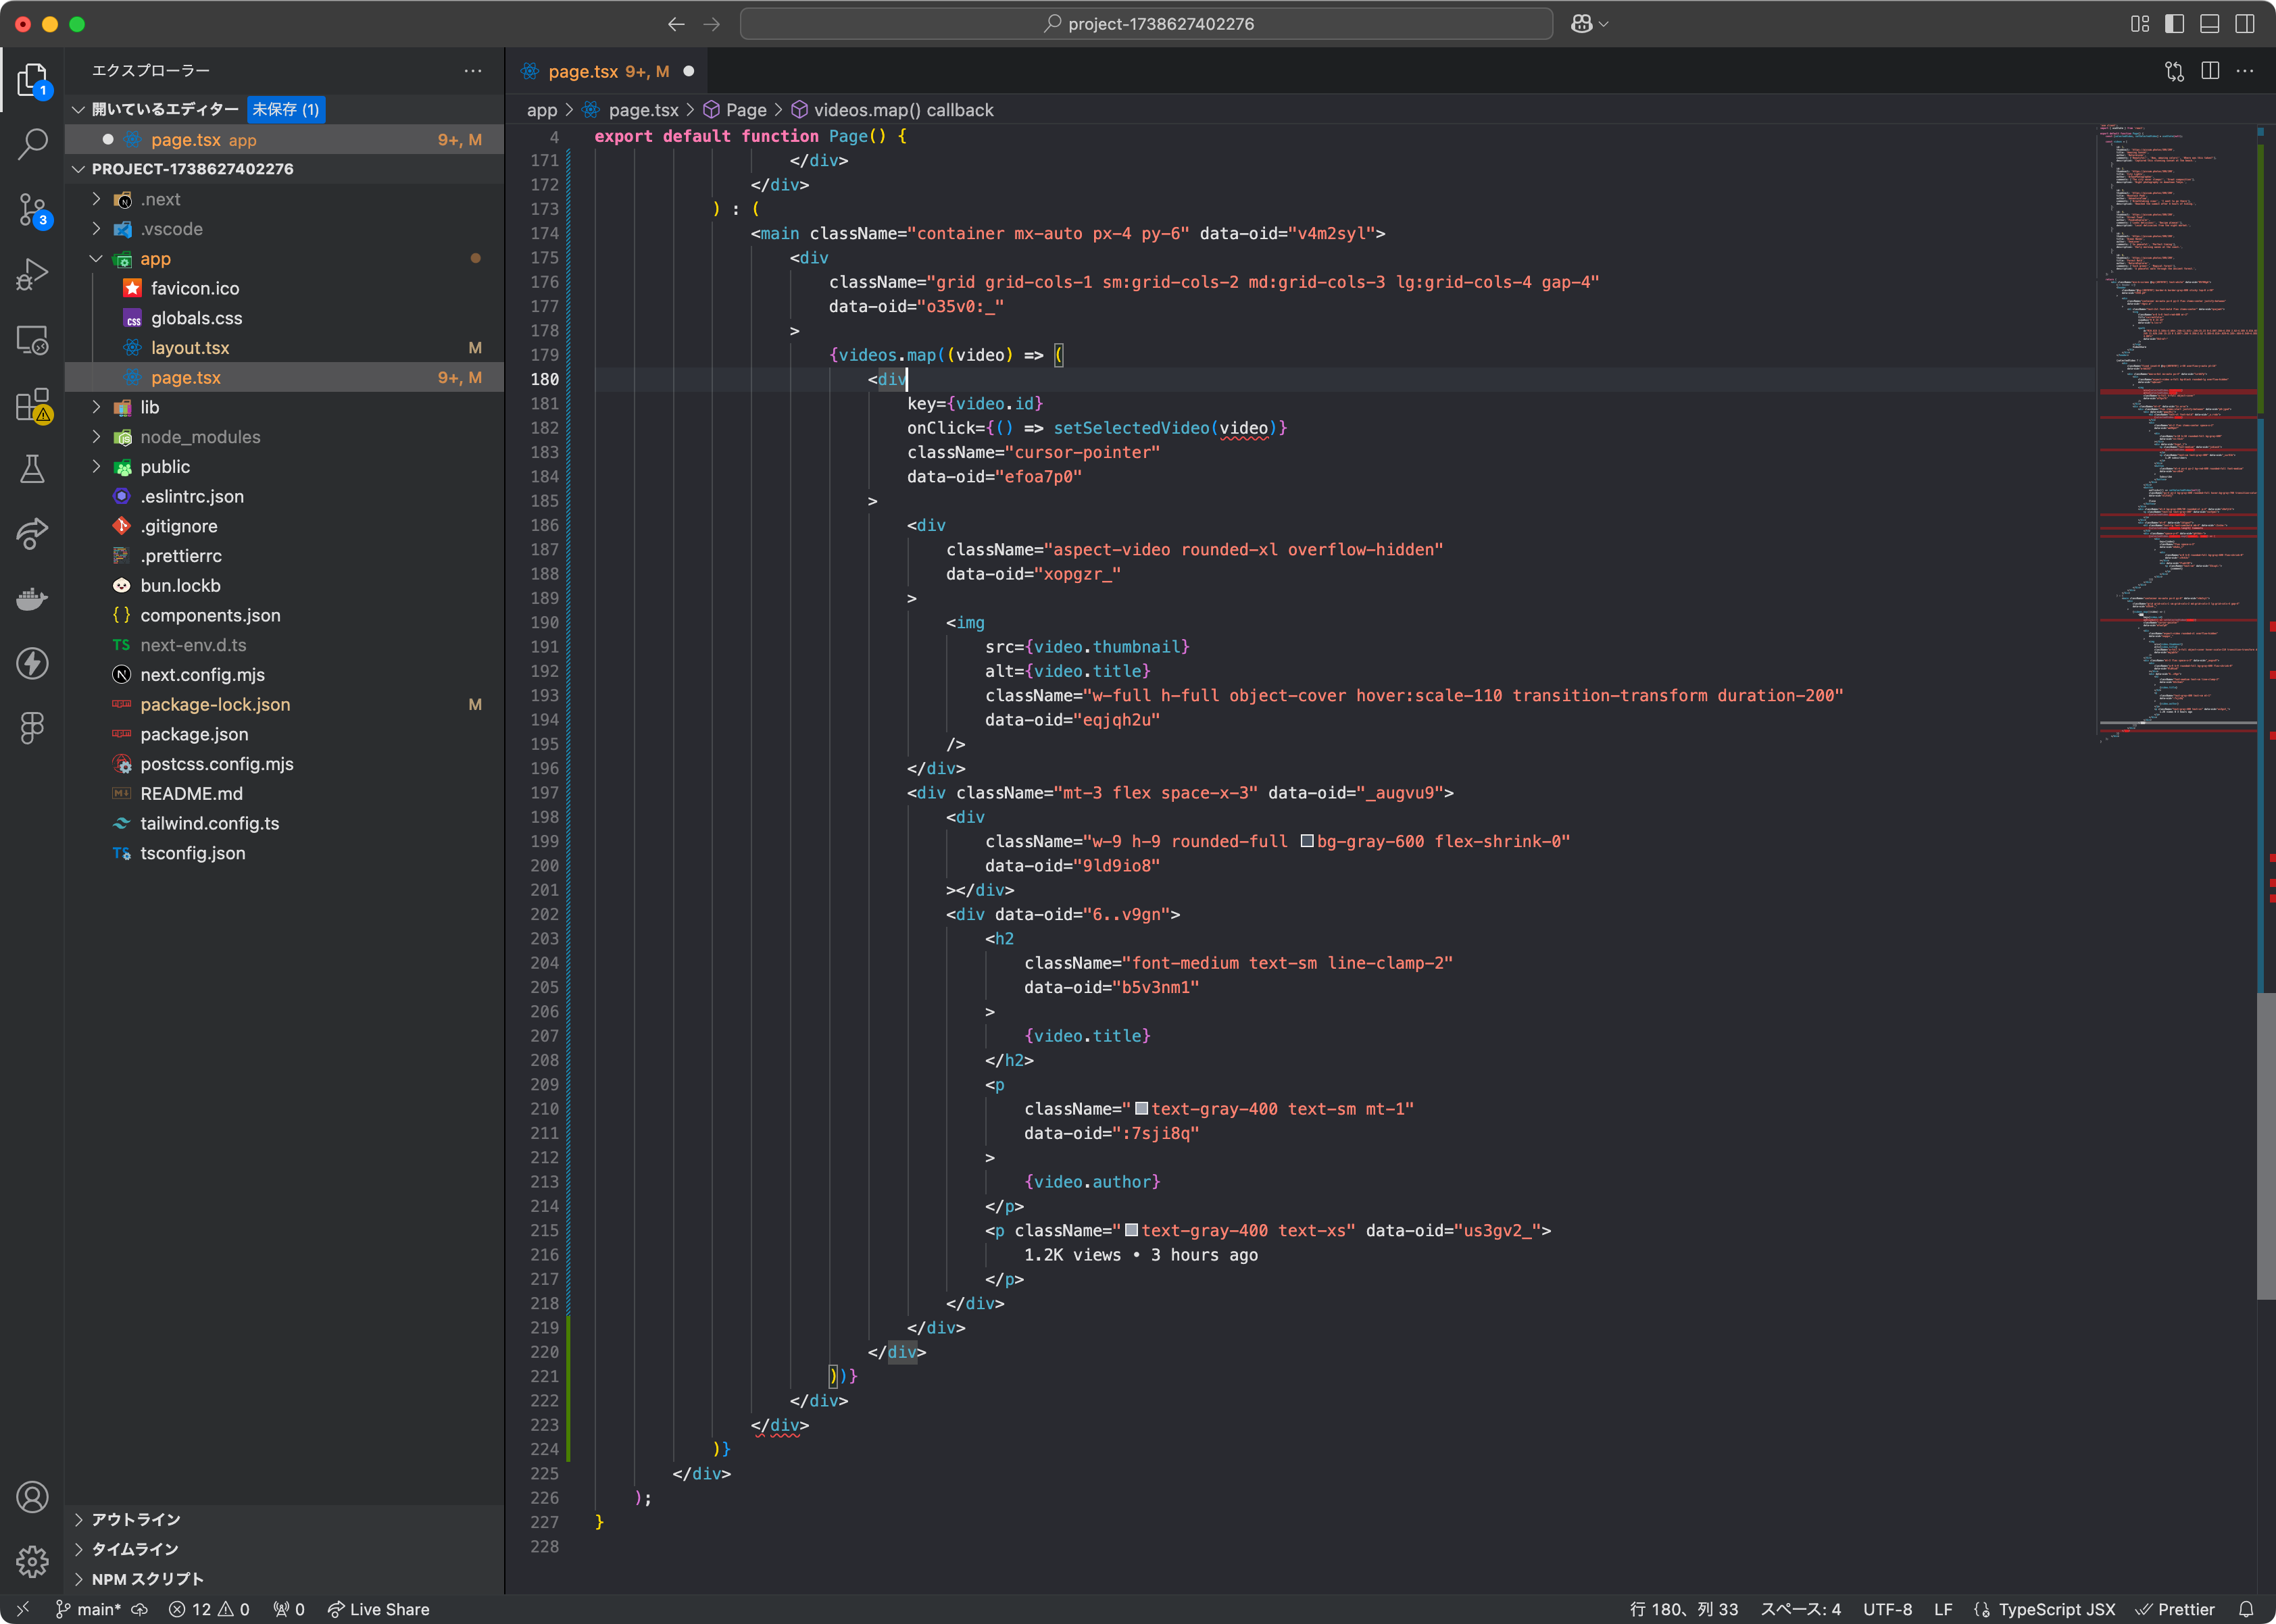Image resolution: width=2276 pixels, height=1624 pixels.
Task: Click the 未保存 (1) badge
Action: 285,109
